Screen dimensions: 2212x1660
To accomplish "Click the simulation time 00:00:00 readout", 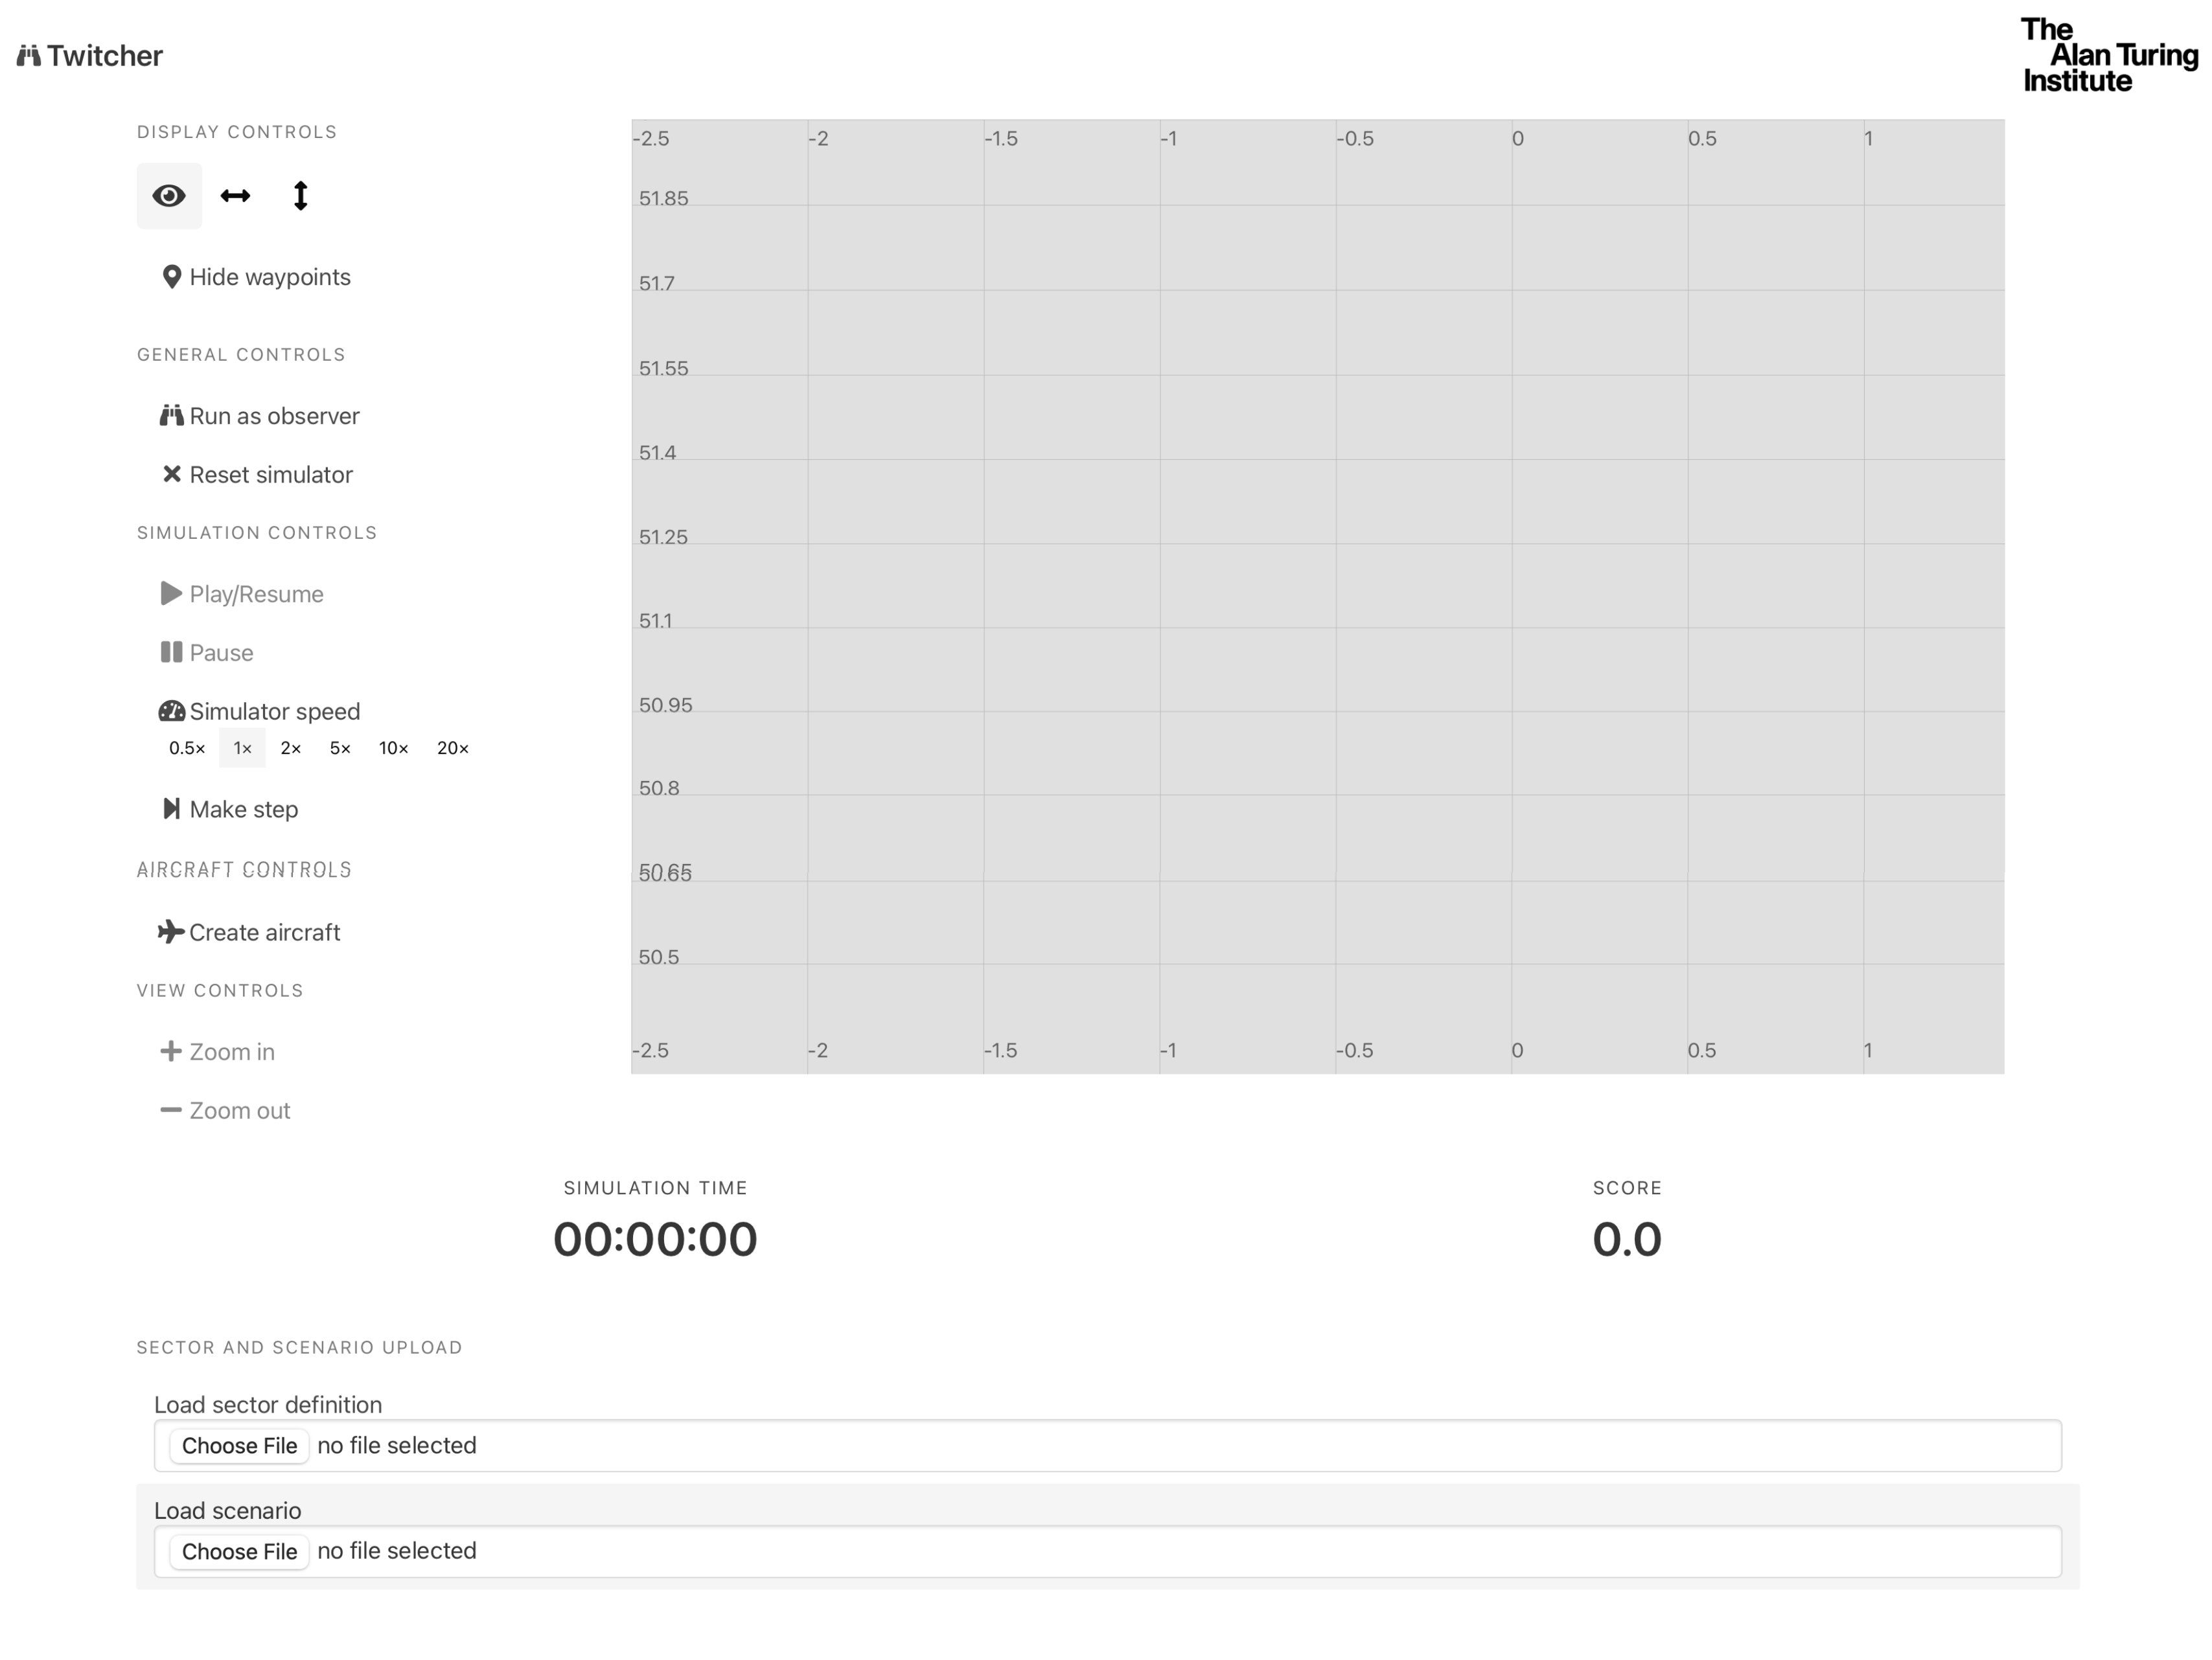I will click(x=655, y=1239).
